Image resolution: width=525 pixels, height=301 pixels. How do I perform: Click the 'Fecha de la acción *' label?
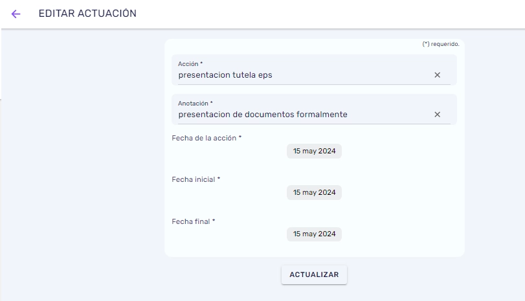coord(207,138)
